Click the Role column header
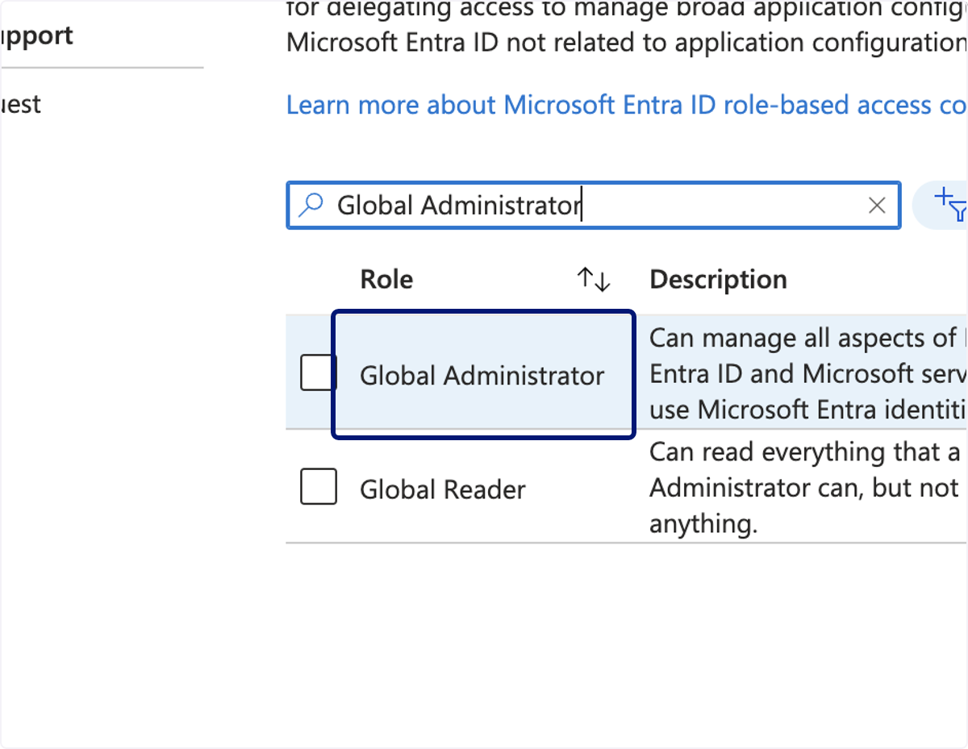This screenshot has width=968, height=749. click(386, 280)
